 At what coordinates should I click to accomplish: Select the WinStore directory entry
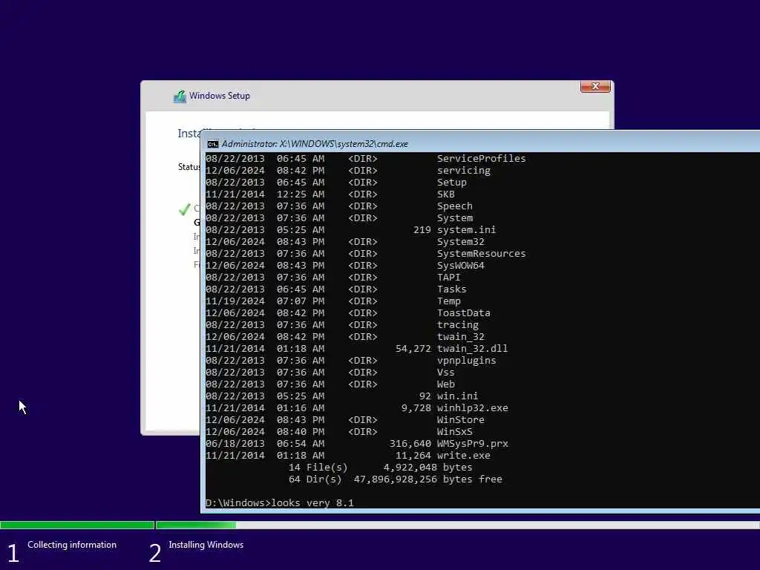pos(344,420)
